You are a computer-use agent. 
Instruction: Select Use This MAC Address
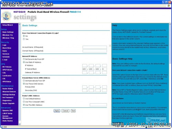24,105
